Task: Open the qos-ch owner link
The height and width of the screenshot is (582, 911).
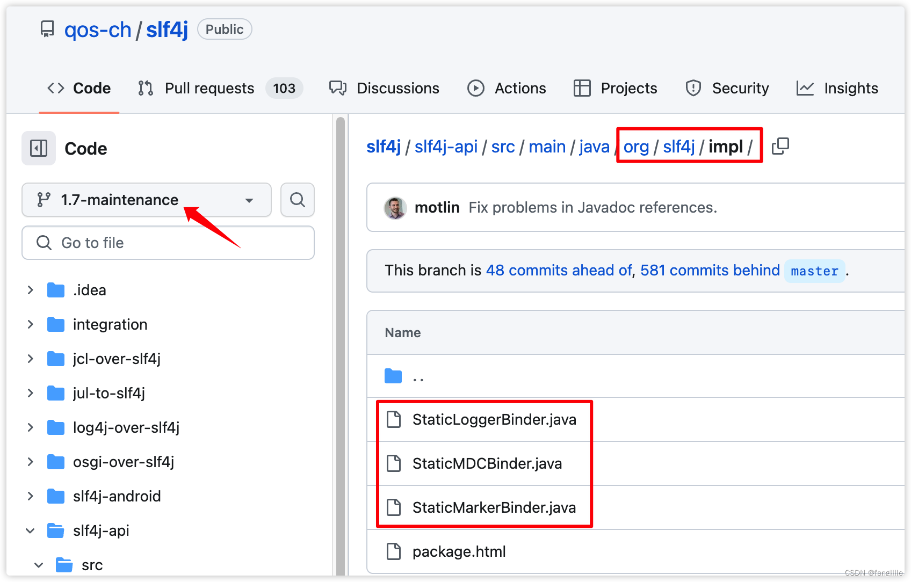Action: [x=98, y=30]
